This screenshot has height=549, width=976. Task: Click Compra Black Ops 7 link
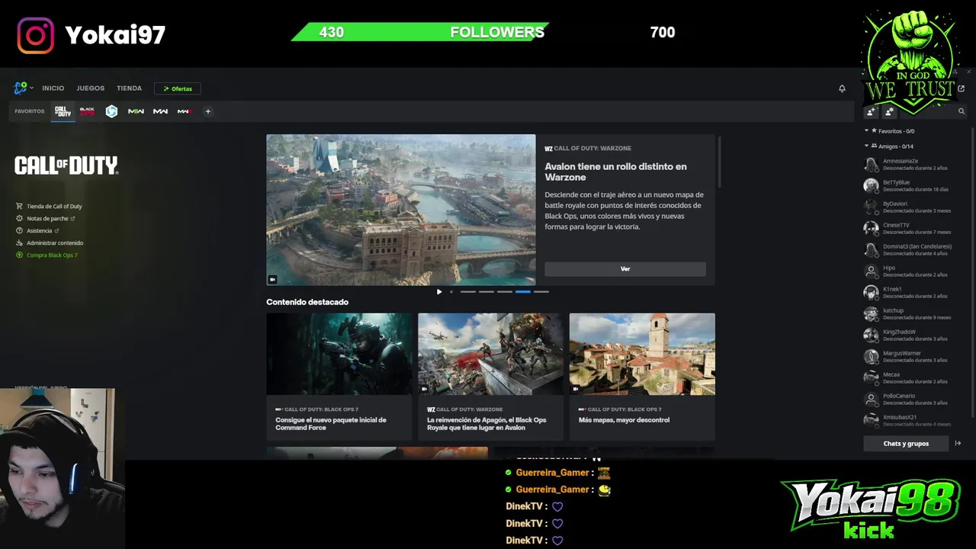tap(52, 255)
